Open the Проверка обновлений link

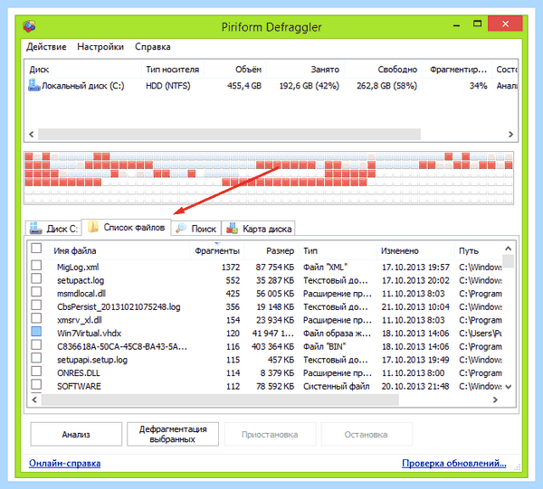(x=454, y=464)
